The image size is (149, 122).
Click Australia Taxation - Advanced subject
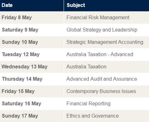100,54
